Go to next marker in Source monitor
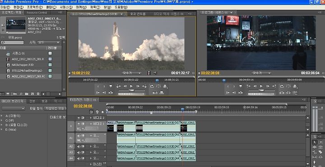 pyautogui.click(x=144, y=86)
